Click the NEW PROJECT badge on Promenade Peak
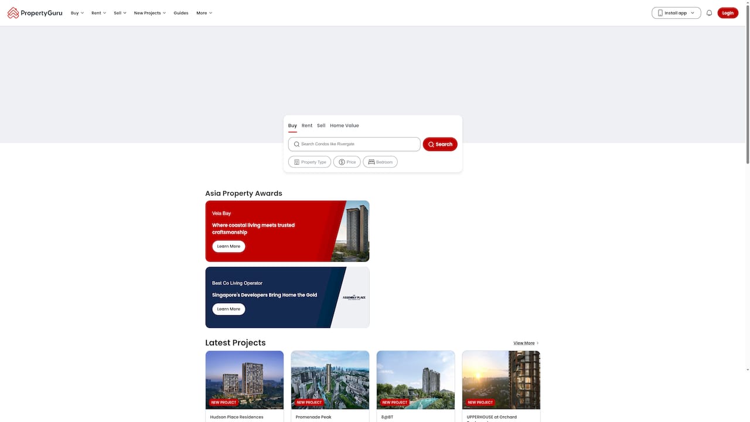 [309, 403]
